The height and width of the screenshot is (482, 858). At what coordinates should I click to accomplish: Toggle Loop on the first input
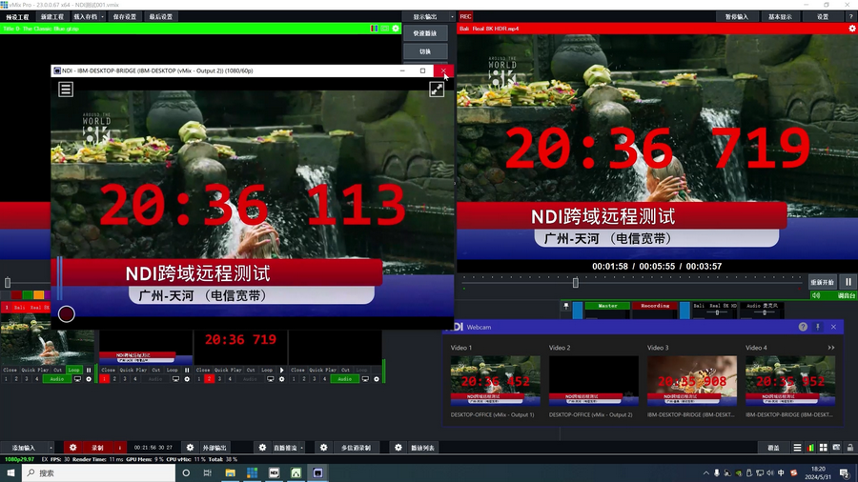click(74, 370)
